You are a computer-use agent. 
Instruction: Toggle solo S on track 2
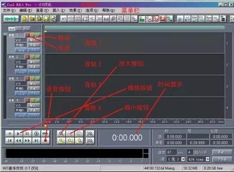tap(33, 57)
